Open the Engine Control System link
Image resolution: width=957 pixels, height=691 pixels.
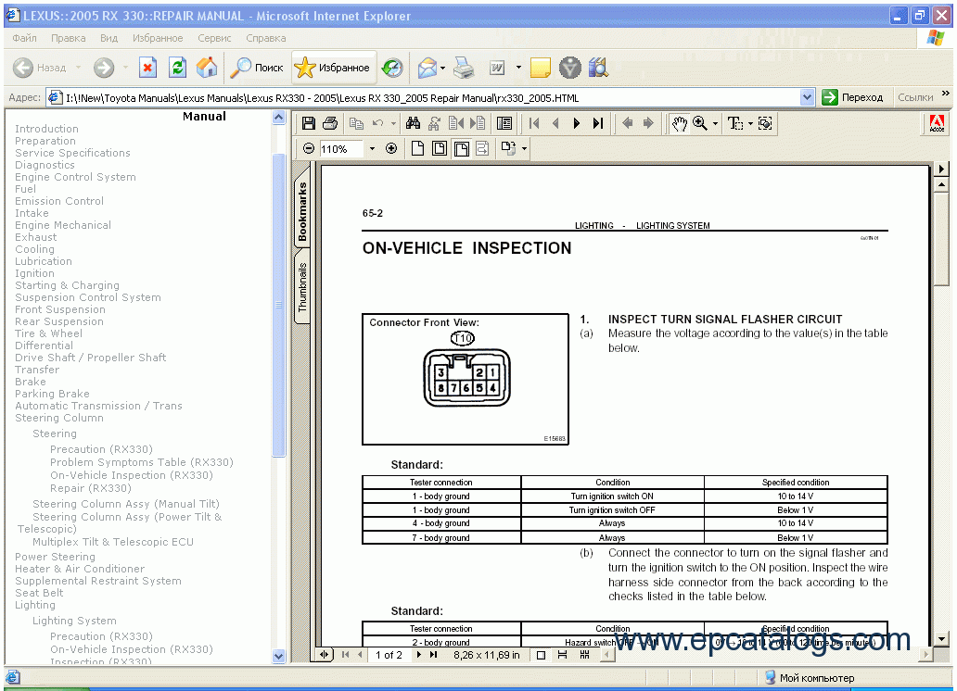[x=76, y=177]
